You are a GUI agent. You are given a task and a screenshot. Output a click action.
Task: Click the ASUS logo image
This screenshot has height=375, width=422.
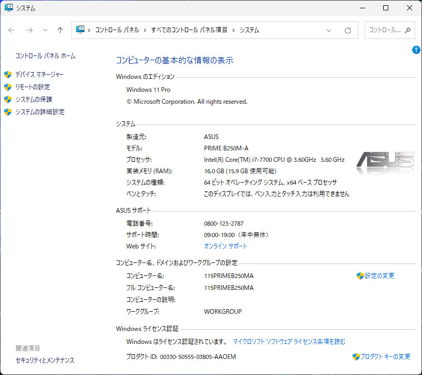click(x=385, y=163)
